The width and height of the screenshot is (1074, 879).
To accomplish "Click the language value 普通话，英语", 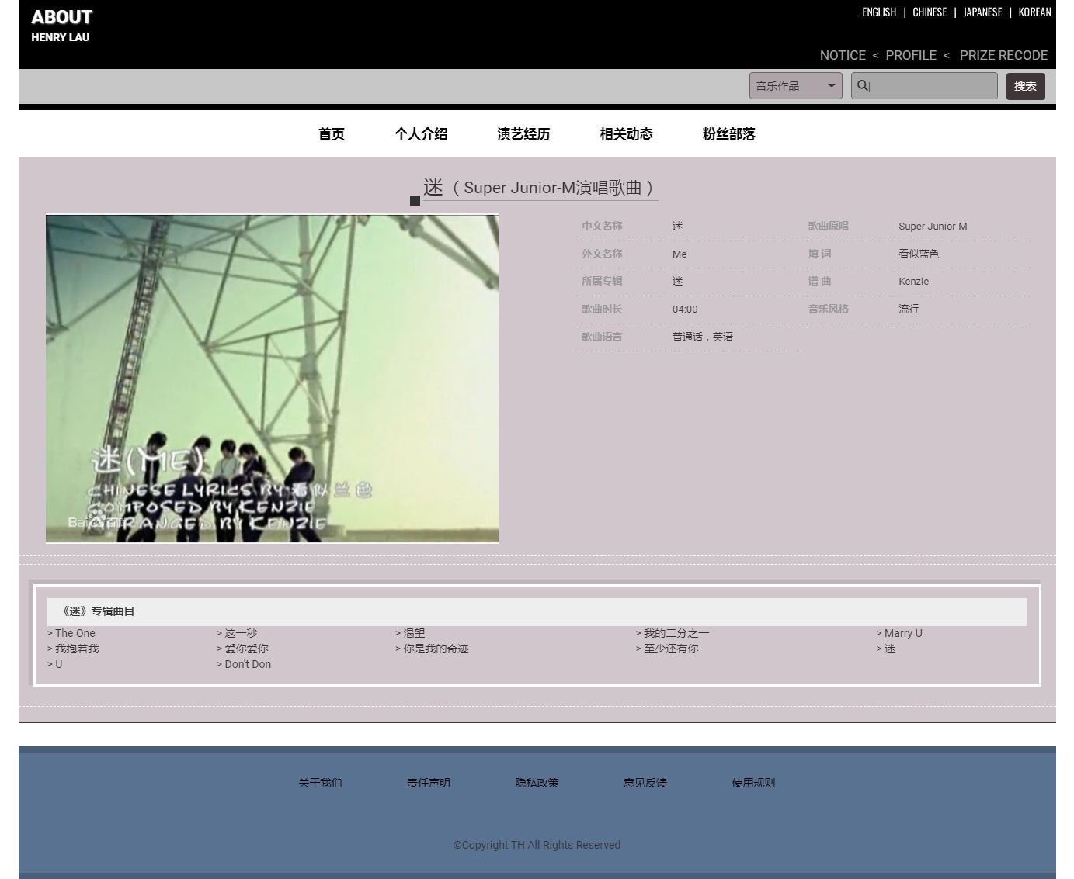I will tap(703, 337).
